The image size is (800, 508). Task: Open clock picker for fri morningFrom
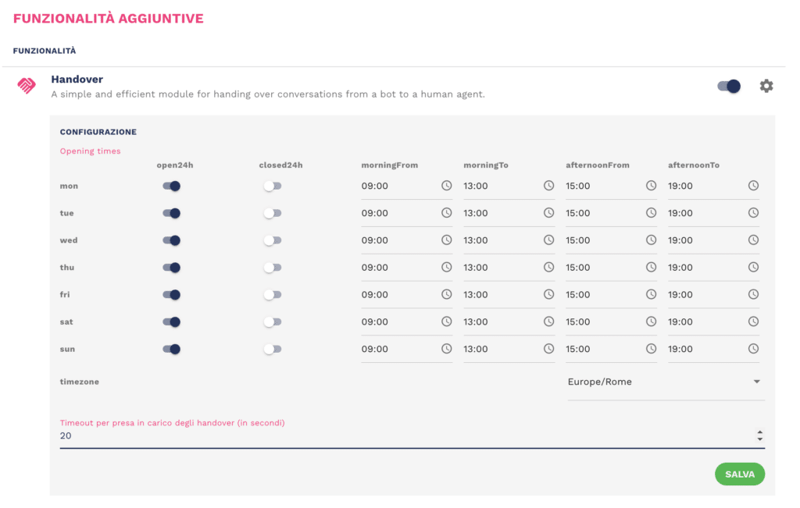tap(446, 294)
